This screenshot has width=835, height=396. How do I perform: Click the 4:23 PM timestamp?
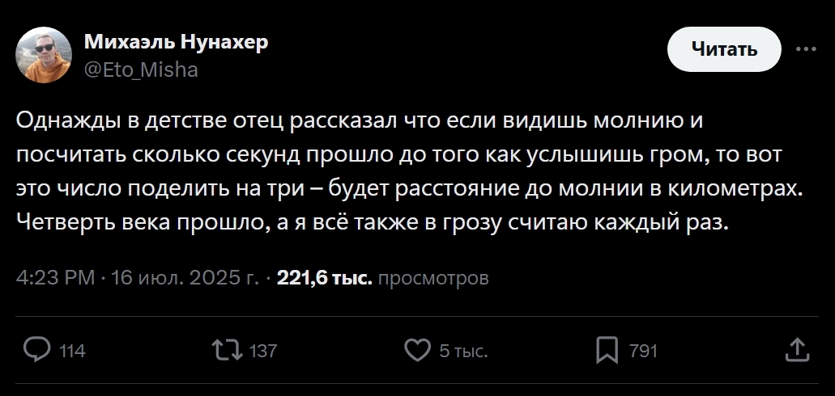(x=56, y=279)
